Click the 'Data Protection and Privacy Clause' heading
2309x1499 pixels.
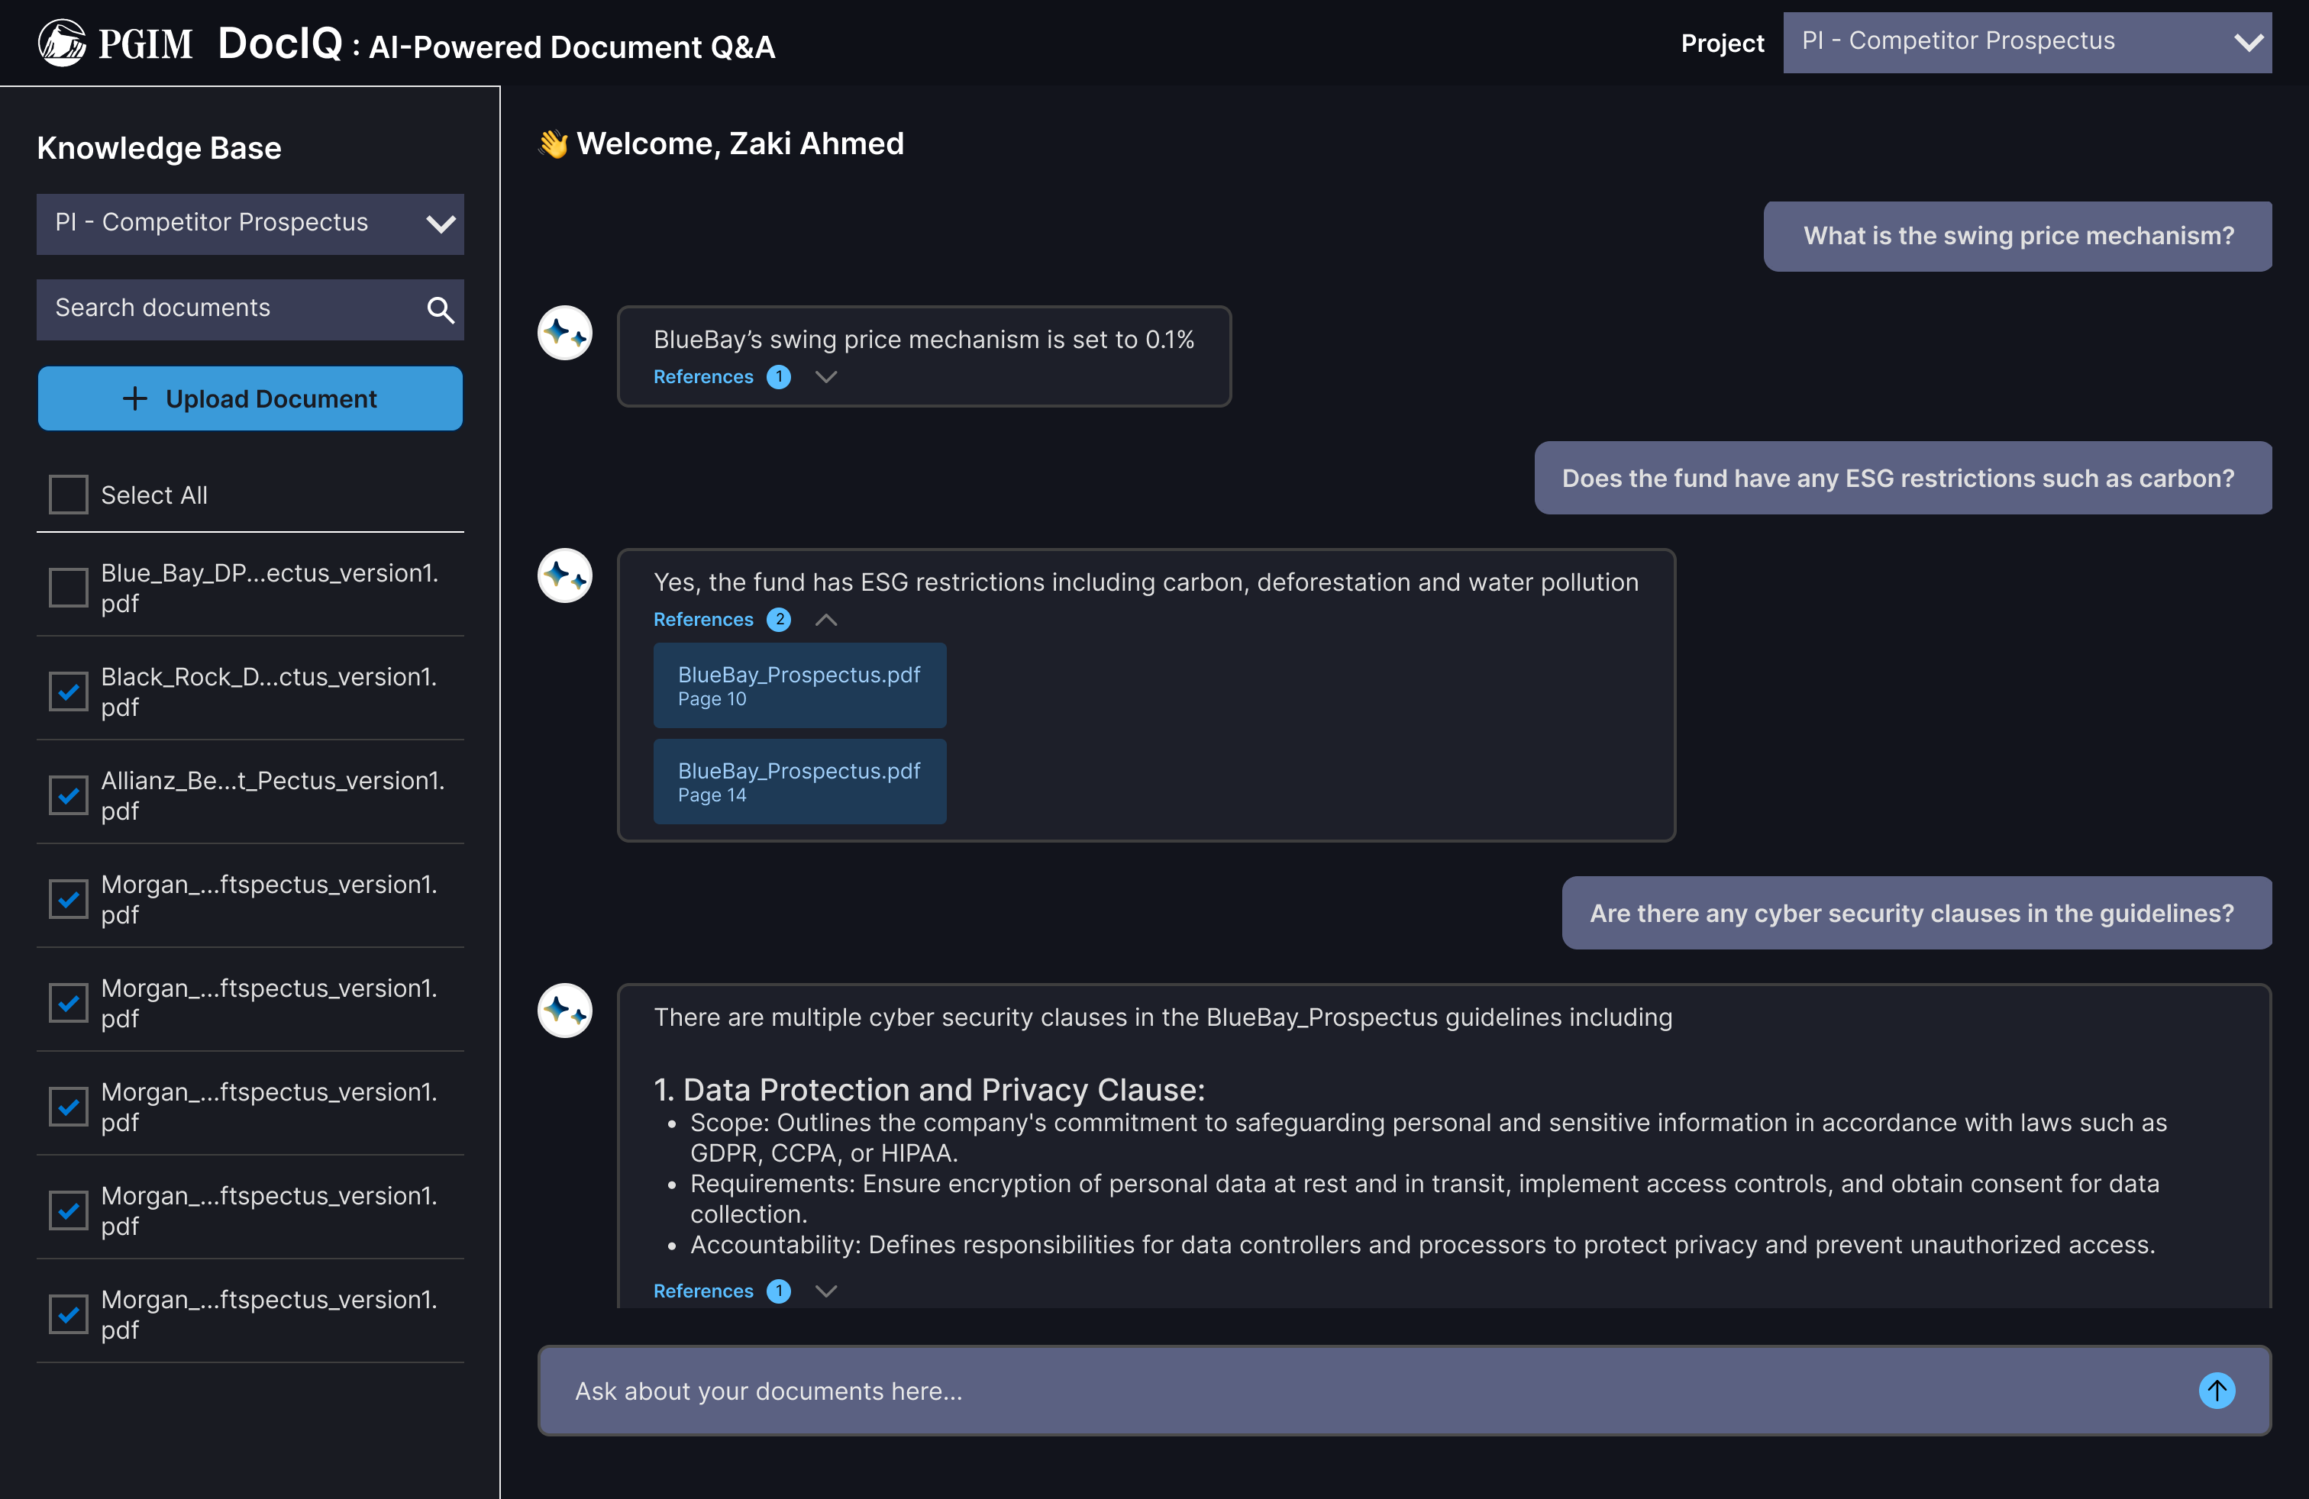click(929, 1090)
